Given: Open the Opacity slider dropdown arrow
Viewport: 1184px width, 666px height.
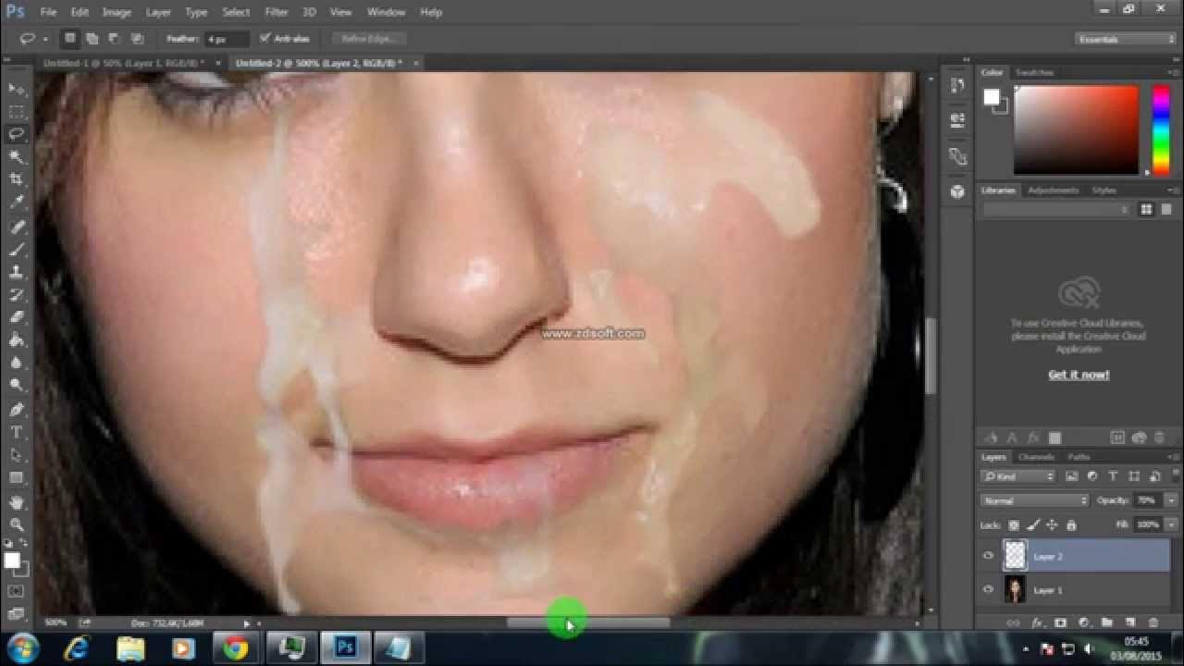Looking at the screenshot, I should click(1171, 500).
